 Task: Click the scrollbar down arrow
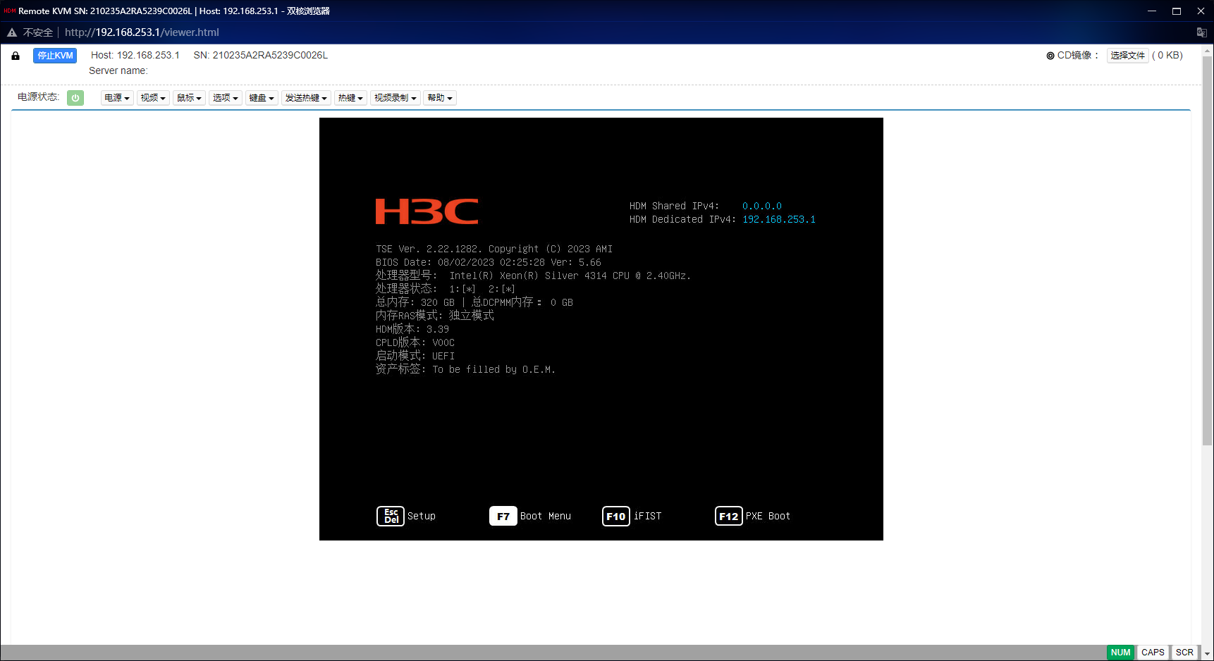1207,654
